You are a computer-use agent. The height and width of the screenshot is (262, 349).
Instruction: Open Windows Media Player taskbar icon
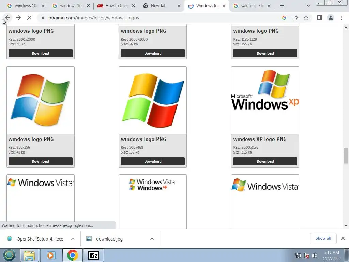[x=50, y=255]
